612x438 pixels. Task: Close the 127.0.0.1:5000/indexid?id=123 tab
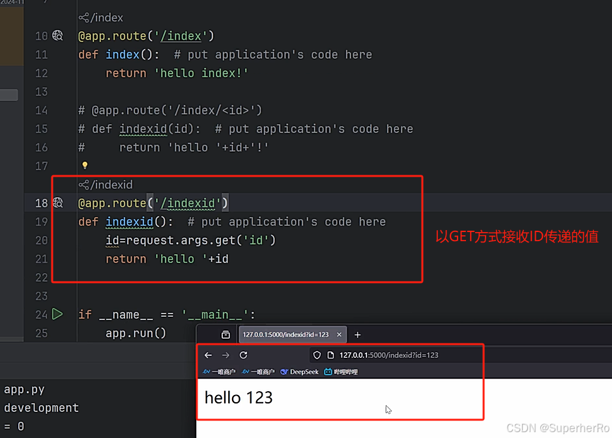coord(339,334)
